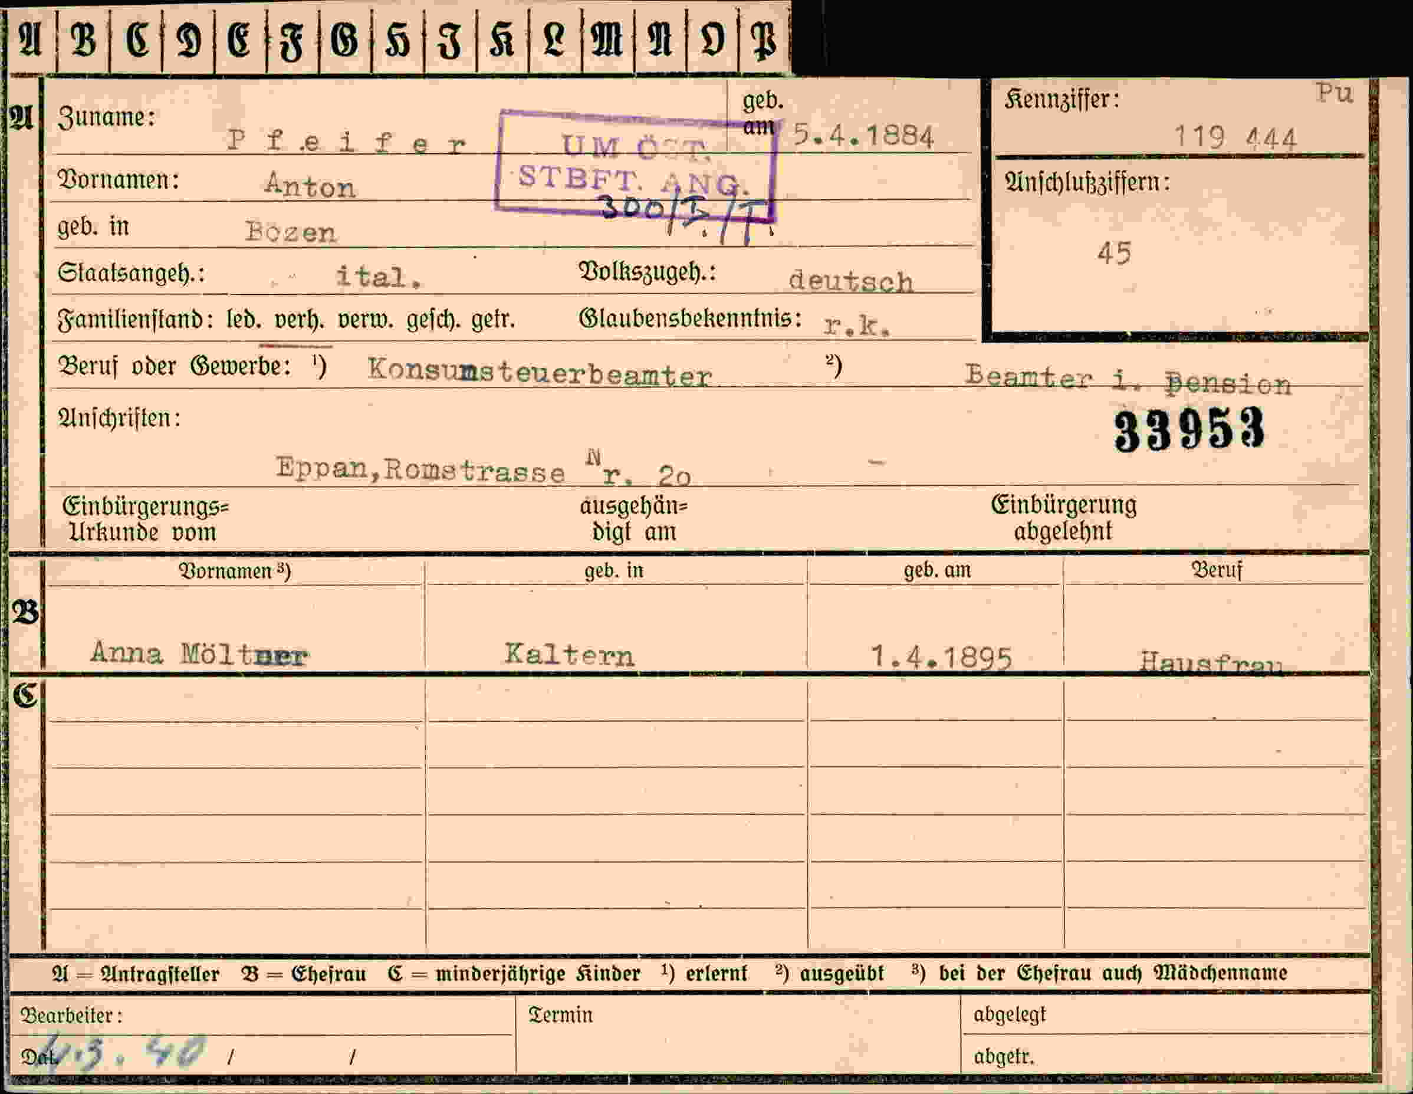Click the "Zuname:" field label
This screenshot has height=1094, width=1413.
(x=107, y=118)
